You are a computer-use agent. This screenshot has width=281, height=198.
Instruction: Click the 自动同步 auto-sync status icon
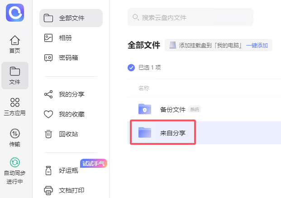pyautogui.click(x=15, y=162)
